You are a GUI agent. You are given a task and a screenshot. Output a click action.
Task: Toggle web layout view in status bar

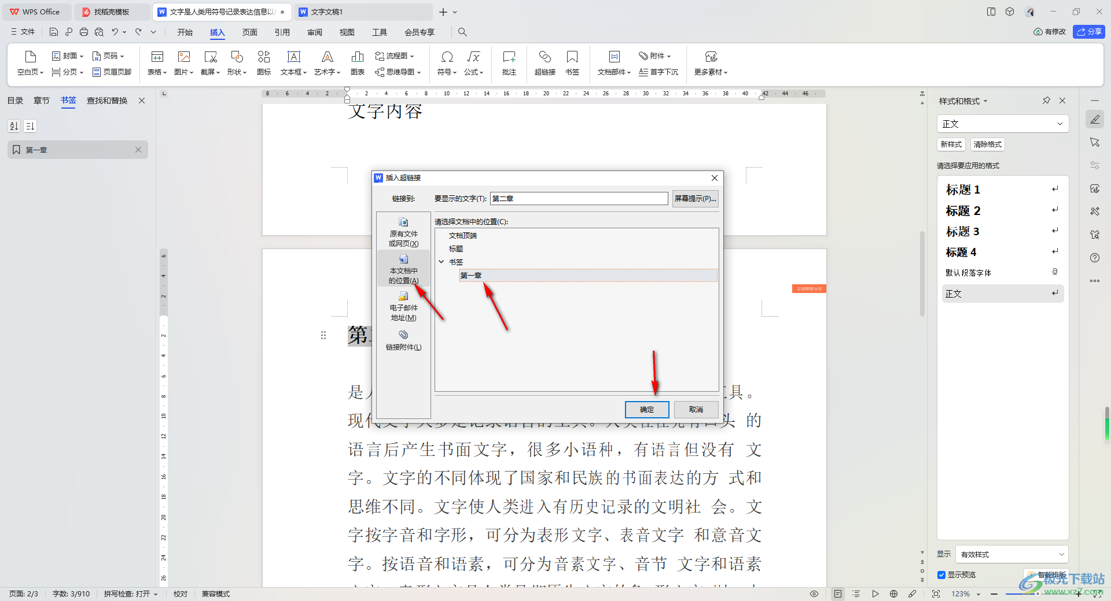click(x=893, y=593)
